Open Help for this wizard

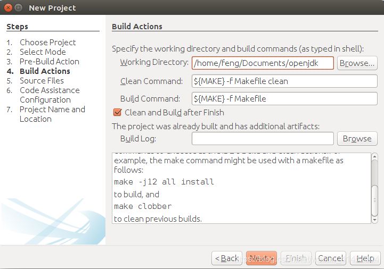365,258
